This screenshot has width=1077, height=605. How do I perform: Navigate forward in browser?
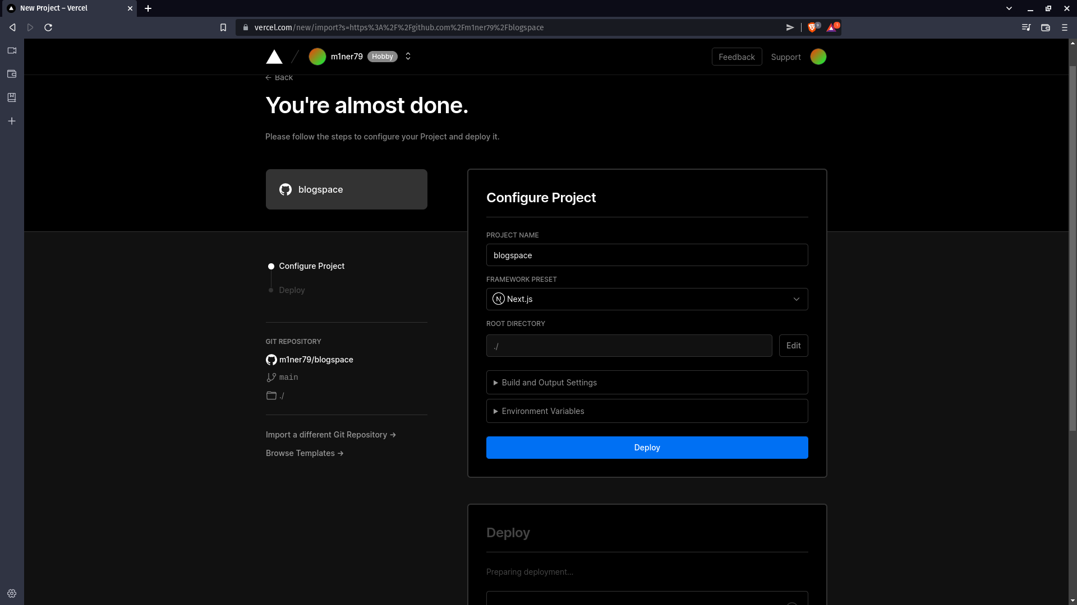coord(30,27)
